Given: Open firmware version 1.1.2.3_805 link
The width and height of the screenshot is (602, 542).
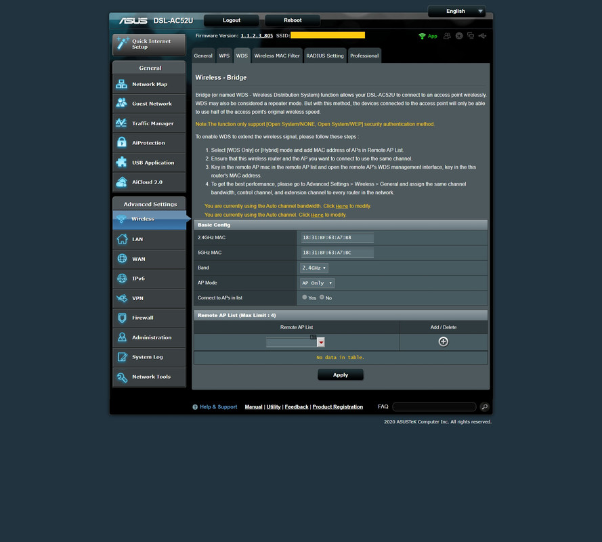Looking at the screenshot, I should tap(257, 36).
